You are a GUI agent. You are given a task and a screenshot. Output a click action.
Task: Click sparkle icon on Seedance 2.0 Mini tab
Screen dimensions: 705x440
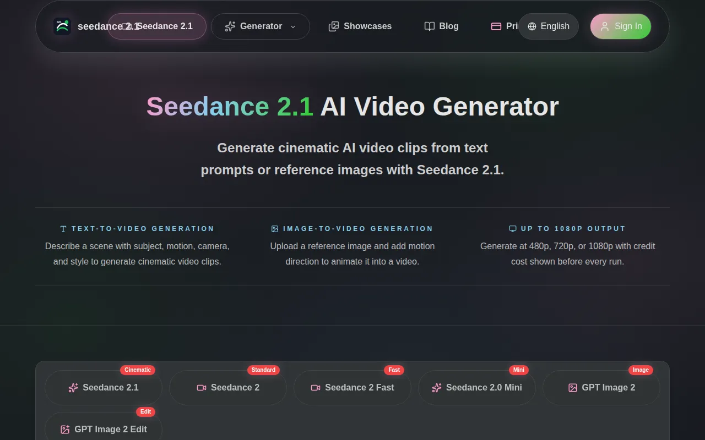click(x=437, y=388)
